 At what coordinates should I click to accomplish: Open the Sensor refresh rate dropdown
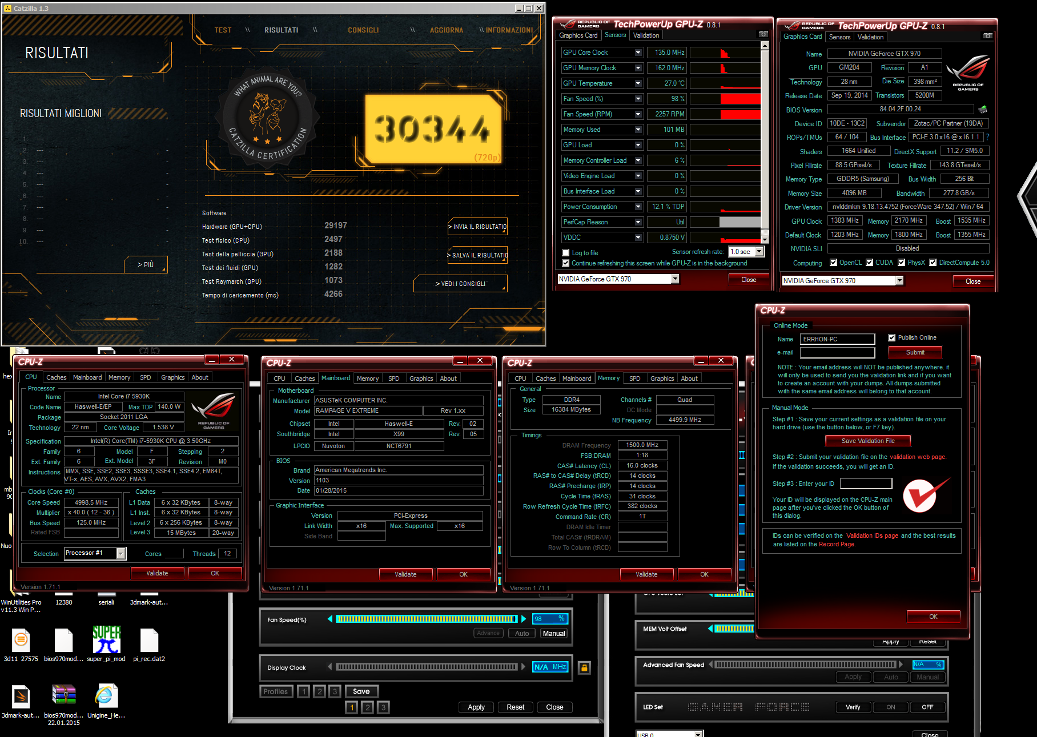[x=759, y=252]
